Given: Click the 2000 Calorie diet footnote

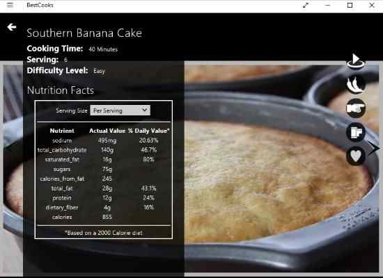Looking at the screenshot, I should (104, 233).
